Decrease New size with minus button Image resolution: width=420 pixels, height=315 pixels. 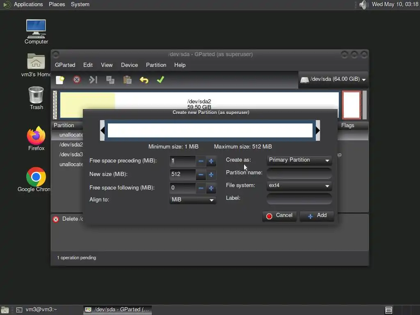[201, 175]
